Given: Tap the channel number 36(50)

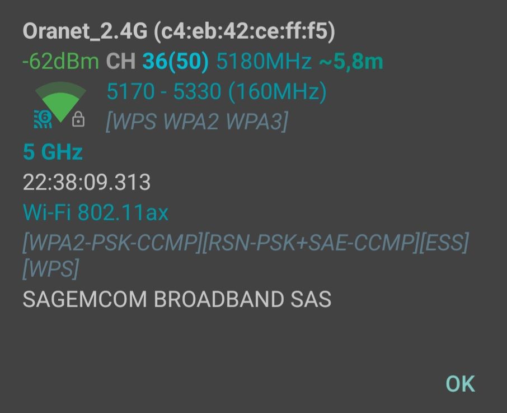Looking at the screenshot, I should click(x=176, y=61).
